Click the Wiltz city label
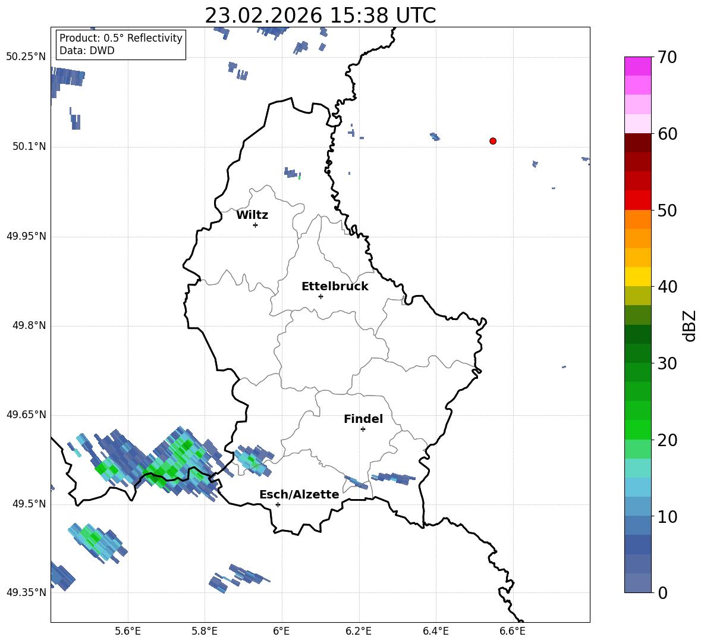 252,215
